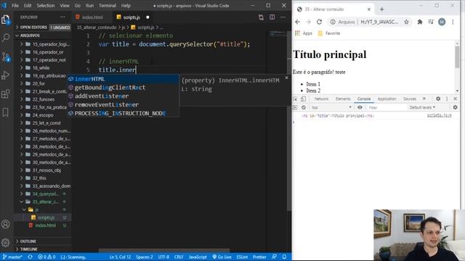Screen dimensions: 465x261
Task: Switch to the Application tab in DevTools
Action: pos(387,99)
